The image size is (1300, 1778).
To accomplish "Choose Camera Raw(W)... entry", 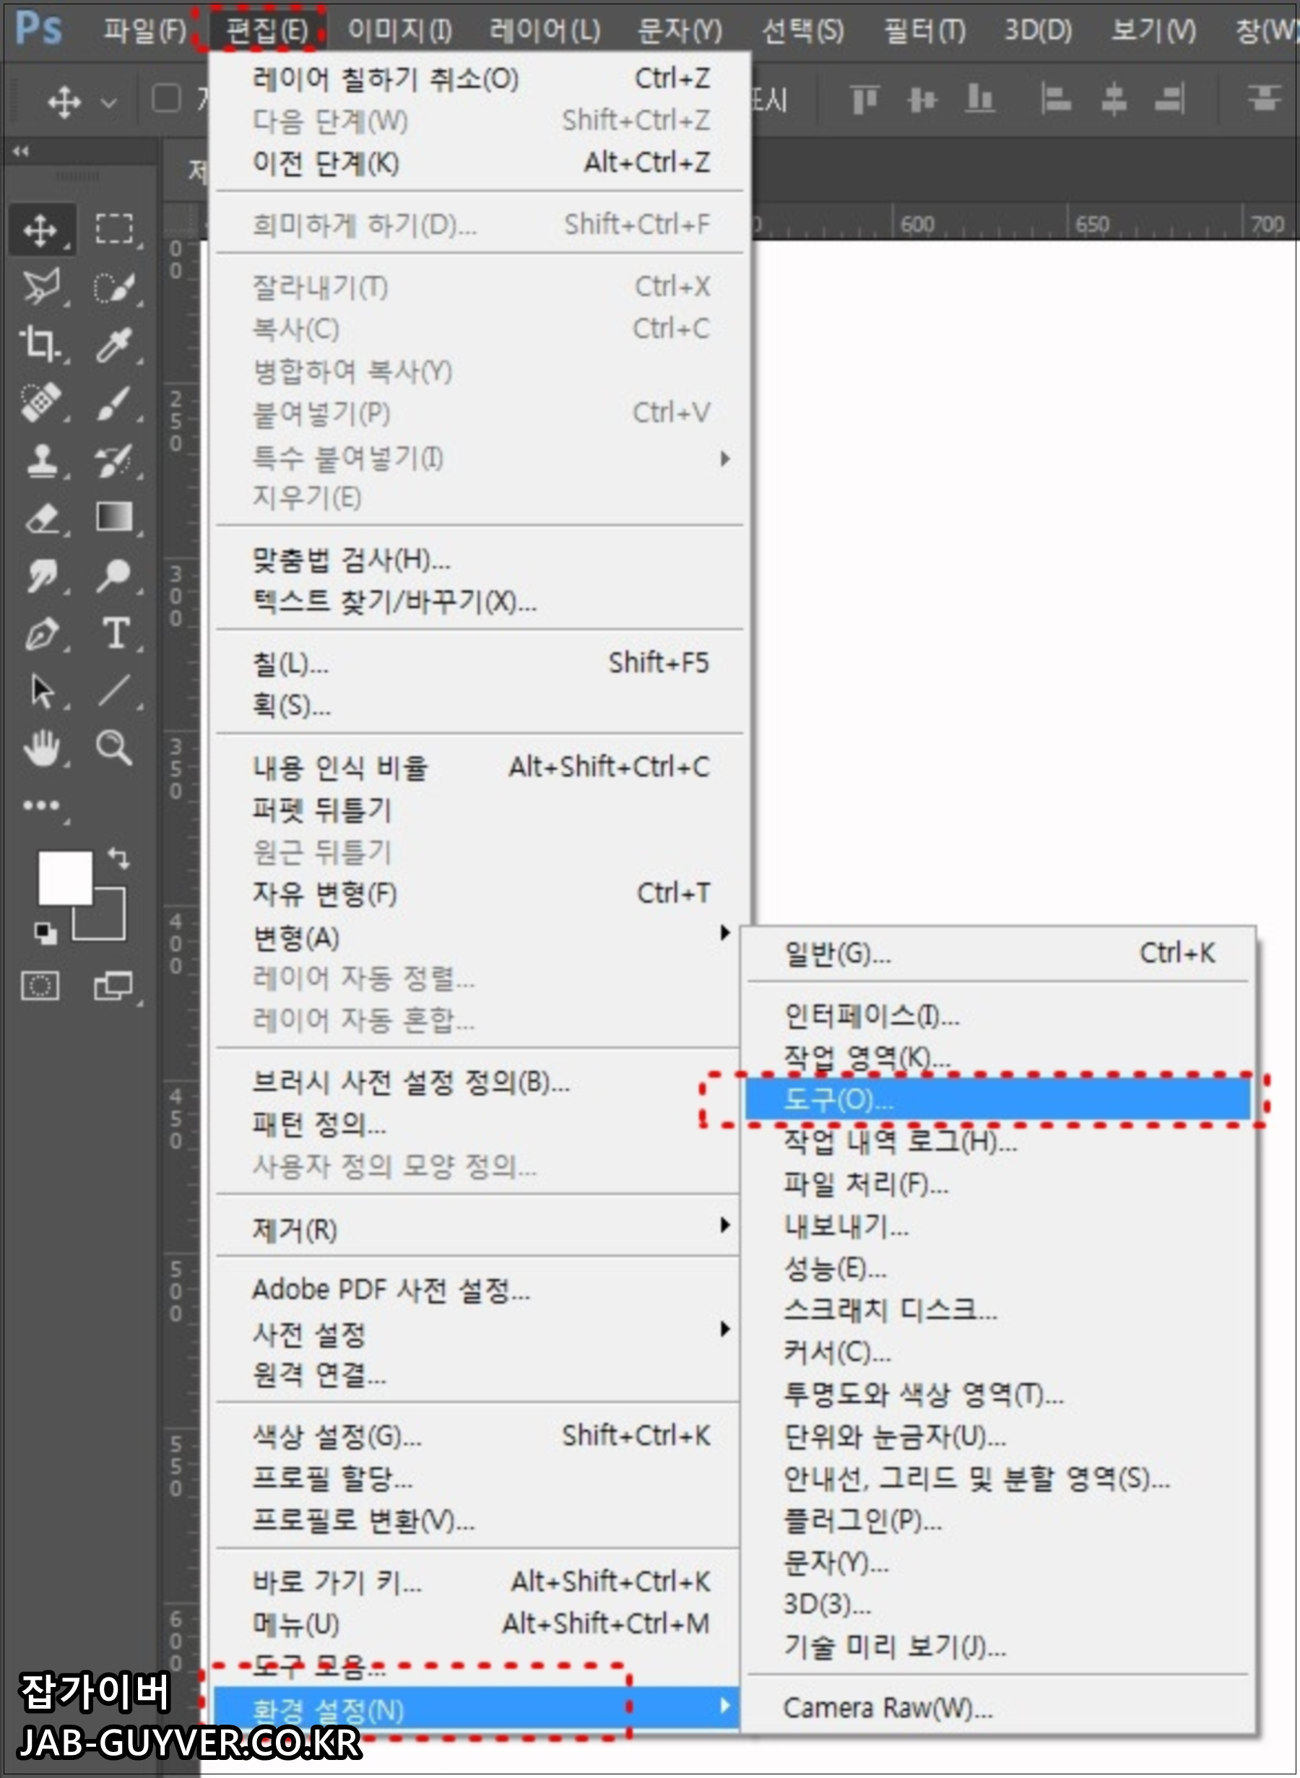I will click(x=998, y=1708).
